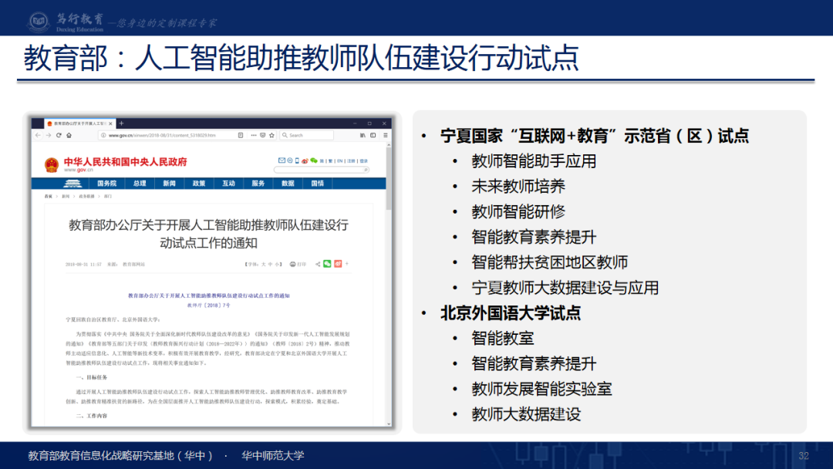Open the 新闻 navigation menu

click(x=170, y=184)
